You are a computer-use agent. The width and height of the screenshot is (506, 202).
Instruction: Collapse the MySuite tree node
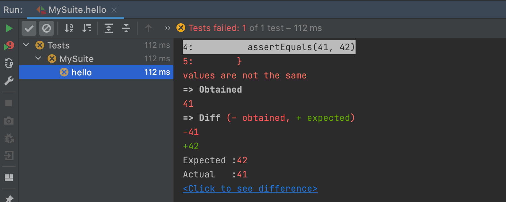[38, 59]
